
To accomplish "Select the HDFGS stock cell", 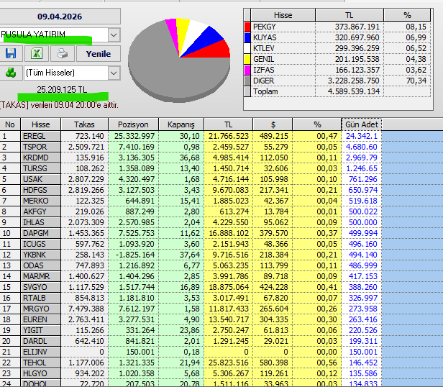I will [x=41, y=190].
